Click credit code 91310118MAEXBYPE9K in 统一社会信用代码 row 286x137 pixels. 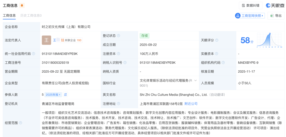[60, 54]
